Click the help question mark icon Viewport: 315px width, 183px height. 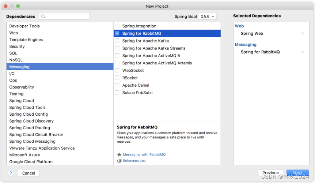click(11, 173)
